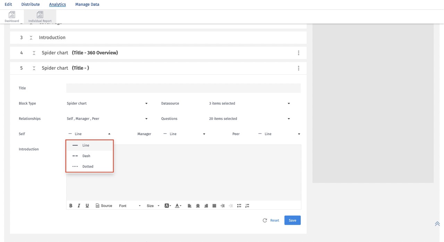Increase text indentation
444x242 pixels.
click(222, 205)
